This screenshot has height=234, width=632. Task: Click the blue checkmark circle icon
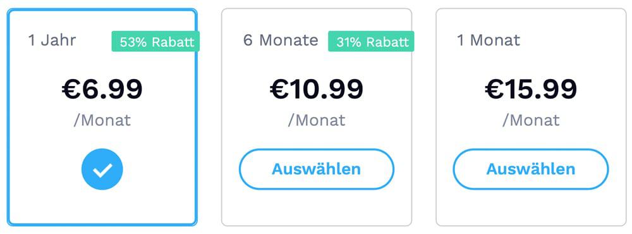coord(102,169)
